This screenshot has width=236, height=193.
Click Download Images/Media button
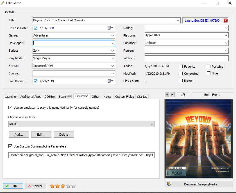pos(199,184)
